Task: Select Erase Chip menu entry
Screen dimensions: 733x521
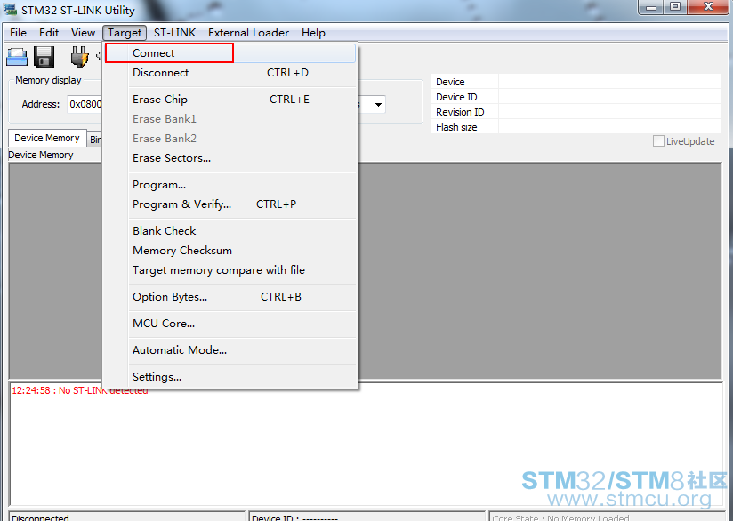Action: pyautogui.click(x=230, y=100)
